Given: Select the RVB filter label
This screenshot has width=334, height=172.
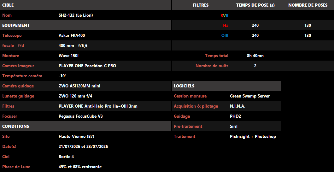Looking at the screenshot, I should coord(224,15).
